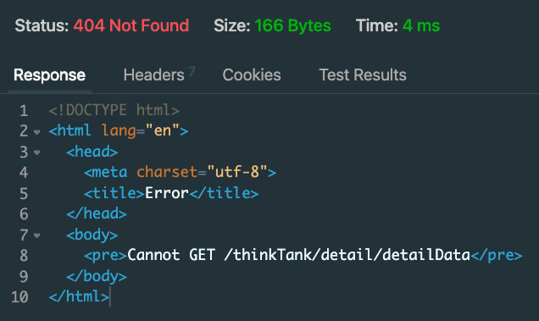Open the Cookies tab
Viewport: 539px width, 321px height.
pos(252,75)
